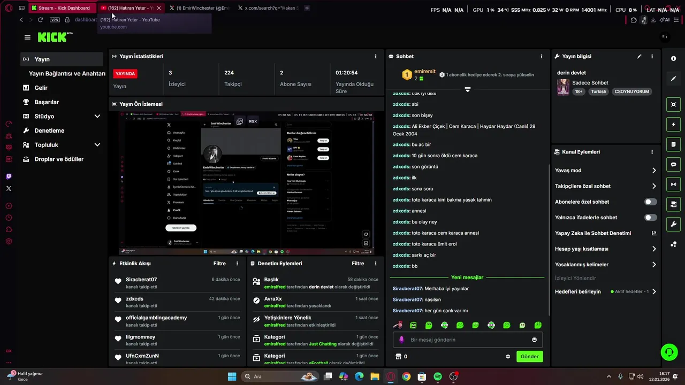The image size is (685, 385).
Task: Switch to the x.com search tab
Action: tap(268, 8)
